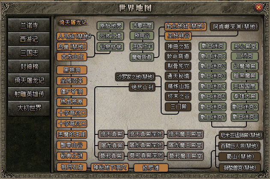This screenshot has width=270, height=179.
Task: Select the 剔骨死穴 node
Action: pyautogui.click(x=178, y=66)
